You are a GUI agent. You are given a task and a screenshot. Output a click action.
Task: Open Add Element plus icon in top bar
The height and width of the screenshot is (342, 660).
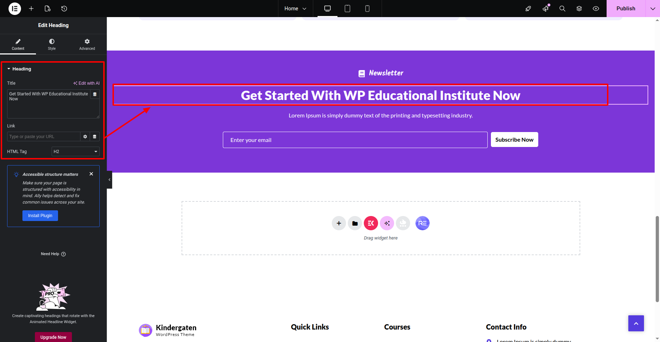pyautogui.click(x=31, y=9)
